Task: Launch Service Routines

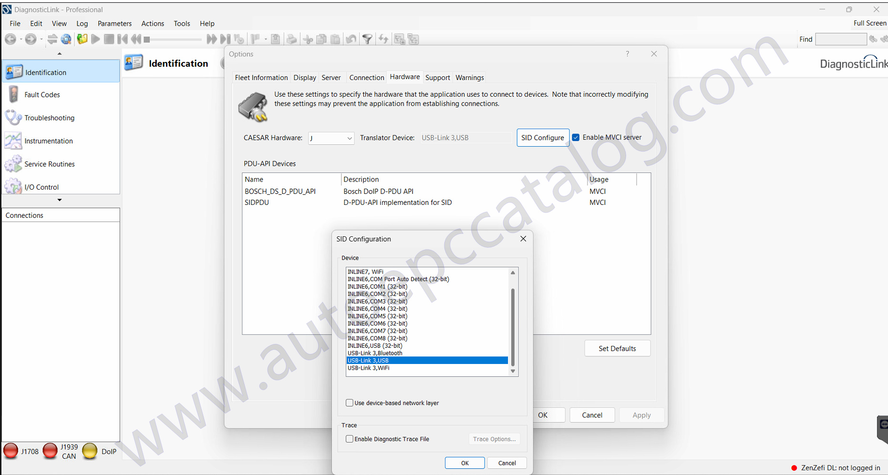Action: (50, 164)
